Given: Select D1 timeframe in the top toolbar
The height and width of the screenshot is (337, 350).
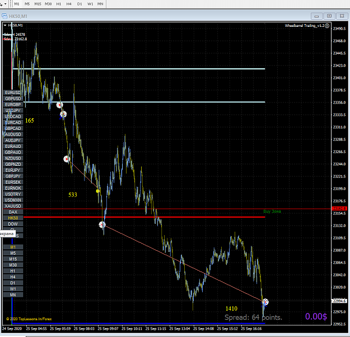Looking at the screenshot, I should tap(80, 4).
